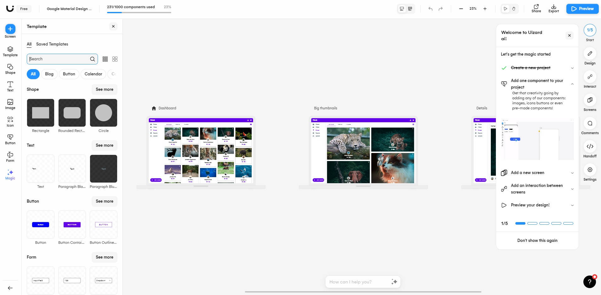Screen dimensions: 601x295
Task: Collapse Add one component to your project
Action: click(x=572, y=84)
